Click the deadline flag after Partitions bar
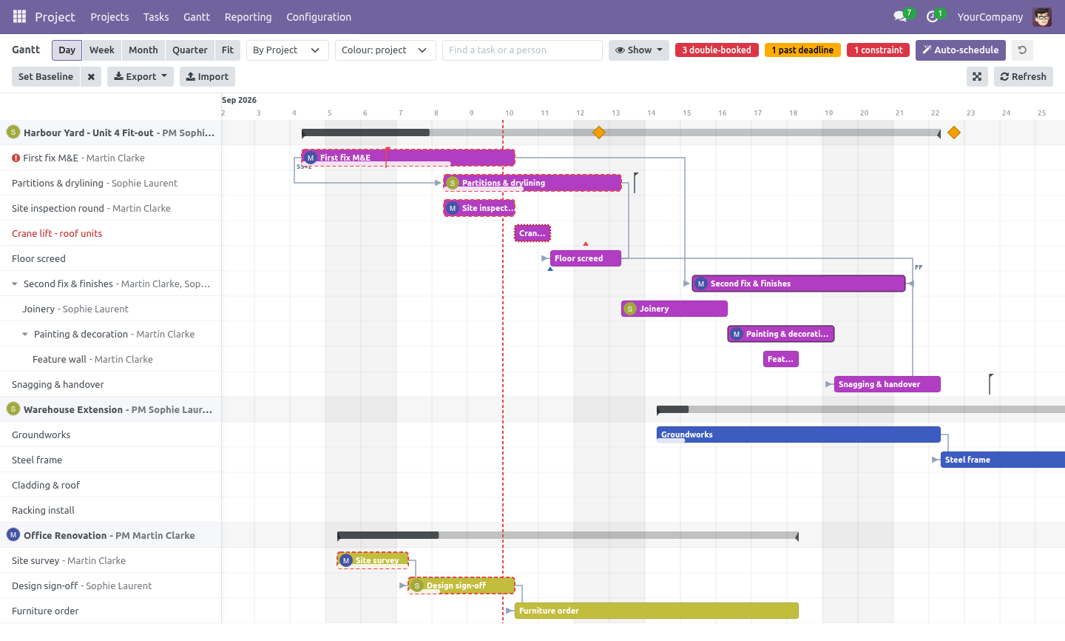The height and width of the screenshot is (641, 1065). click(x=635, y=182)
